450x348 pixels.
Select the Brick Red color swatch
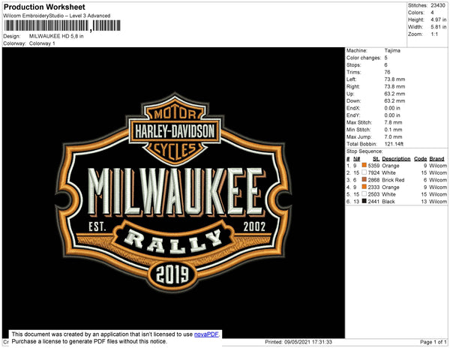[364, 179]
